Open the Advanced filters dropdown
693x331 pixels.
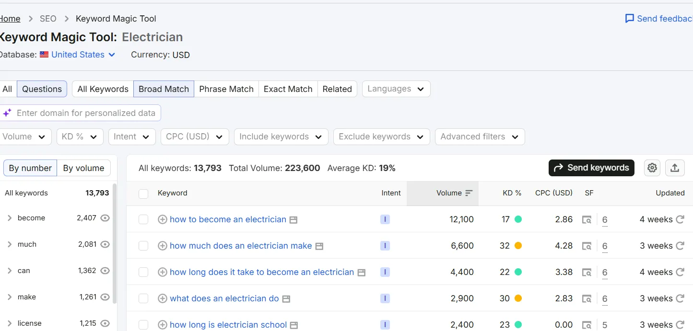480,137
